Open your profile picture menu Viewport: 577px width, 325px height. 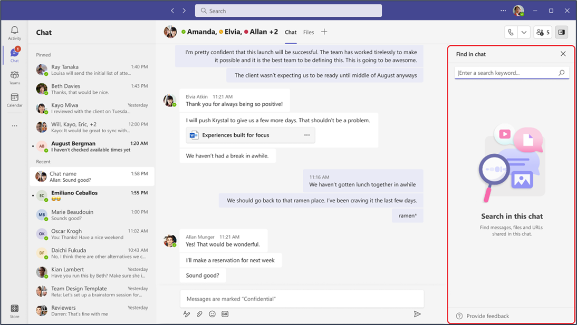[x=518, y=11]
